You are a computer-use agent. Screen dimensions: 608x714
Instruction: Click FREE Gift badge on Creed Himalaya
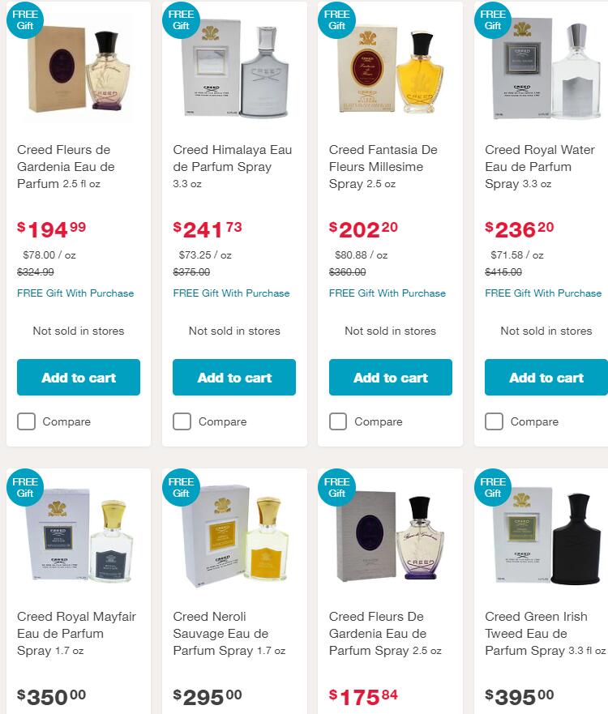[x=181, y=19]
